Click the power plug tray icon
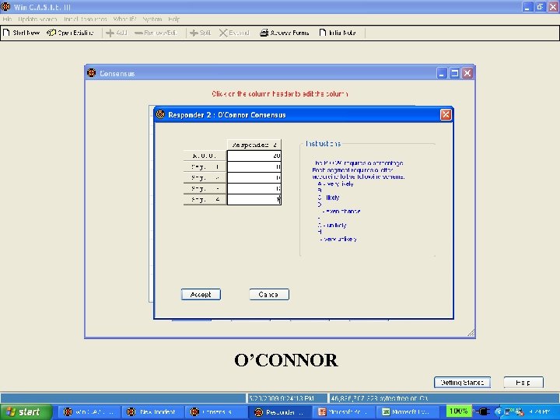560x420 pixels. click(x=483, y=411)
